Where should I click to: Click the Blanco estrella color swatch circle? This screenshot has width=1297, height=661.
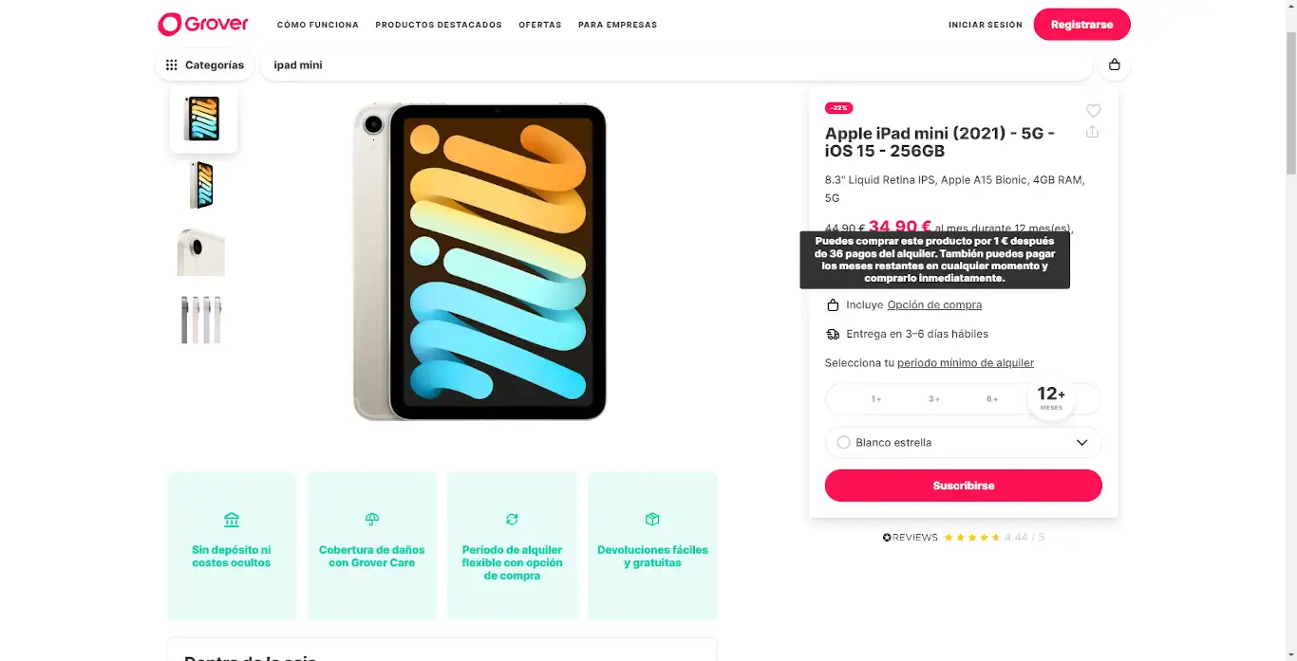[x=843, y=443]
